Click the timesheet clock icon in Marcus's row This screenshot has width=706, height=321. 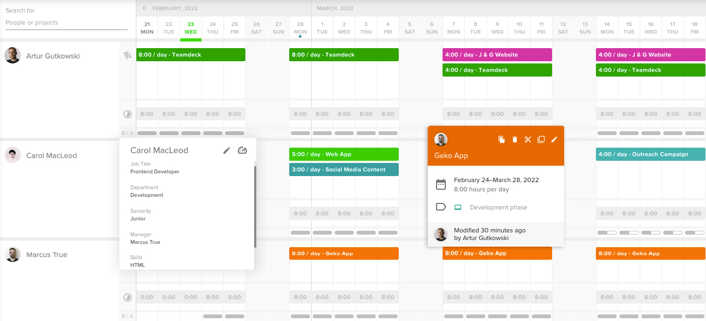[128, 297]
